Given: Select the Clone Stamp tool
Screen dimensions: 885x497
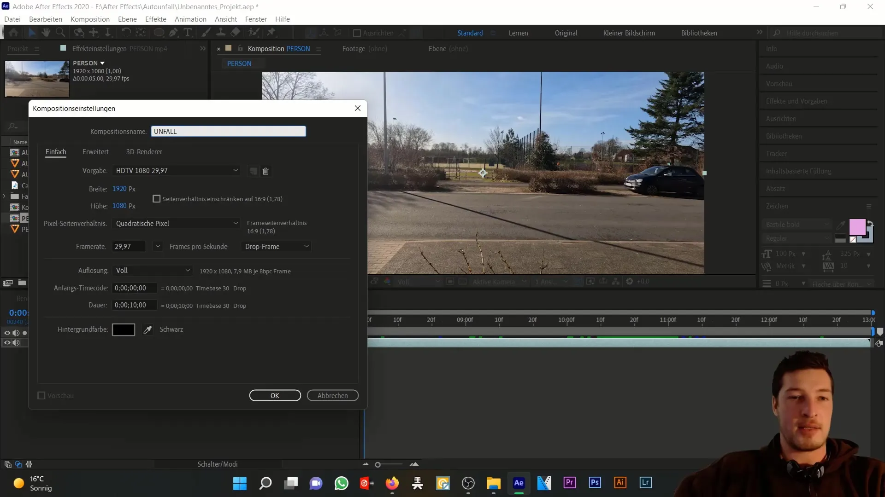Looking at the screenshot, I should point(221,33).
